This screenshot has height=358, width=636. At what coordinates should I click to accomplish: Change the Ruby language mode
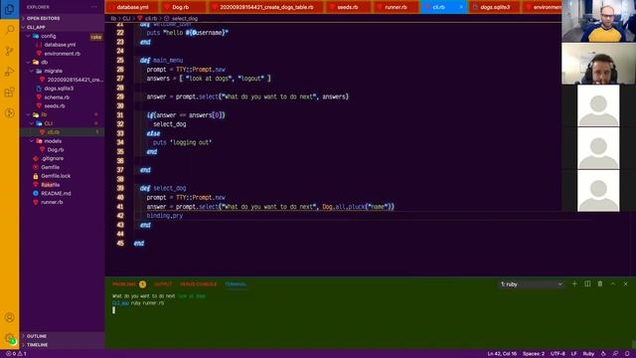coord(588,354)
